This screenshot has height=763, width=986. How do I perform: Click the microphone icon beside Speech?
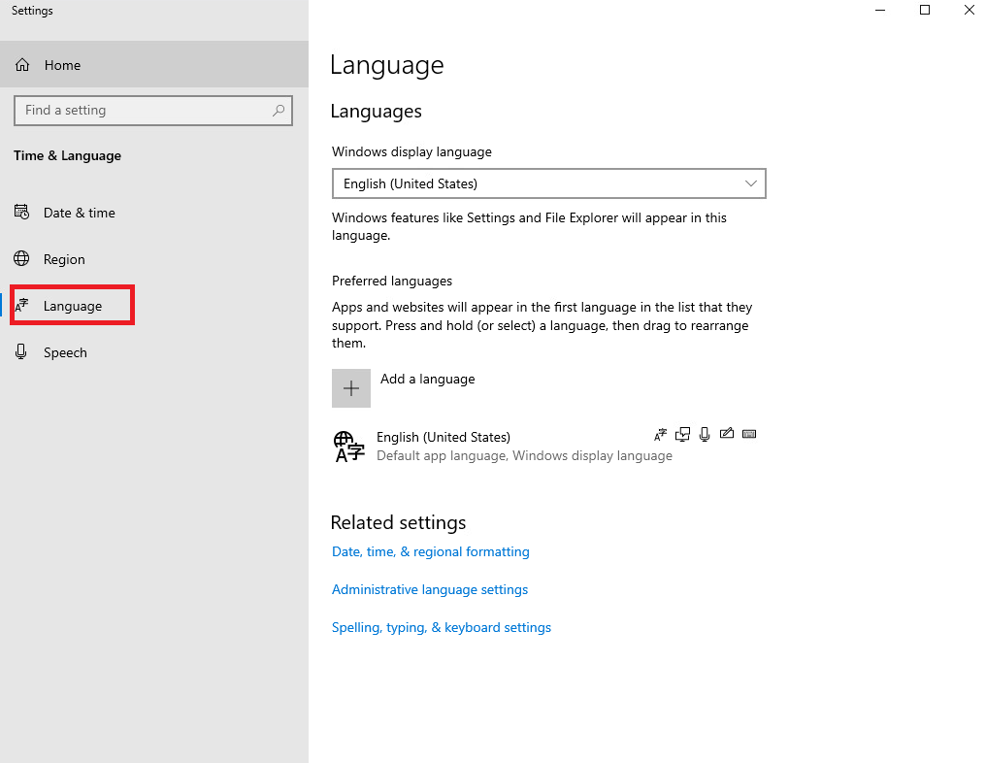21,351
